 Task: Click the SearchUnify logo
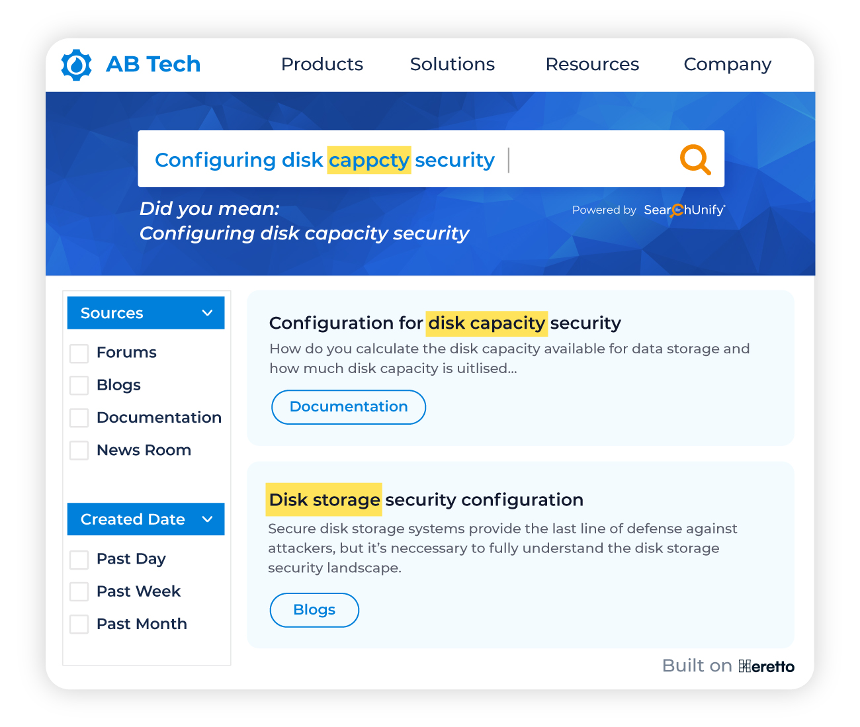685,210
